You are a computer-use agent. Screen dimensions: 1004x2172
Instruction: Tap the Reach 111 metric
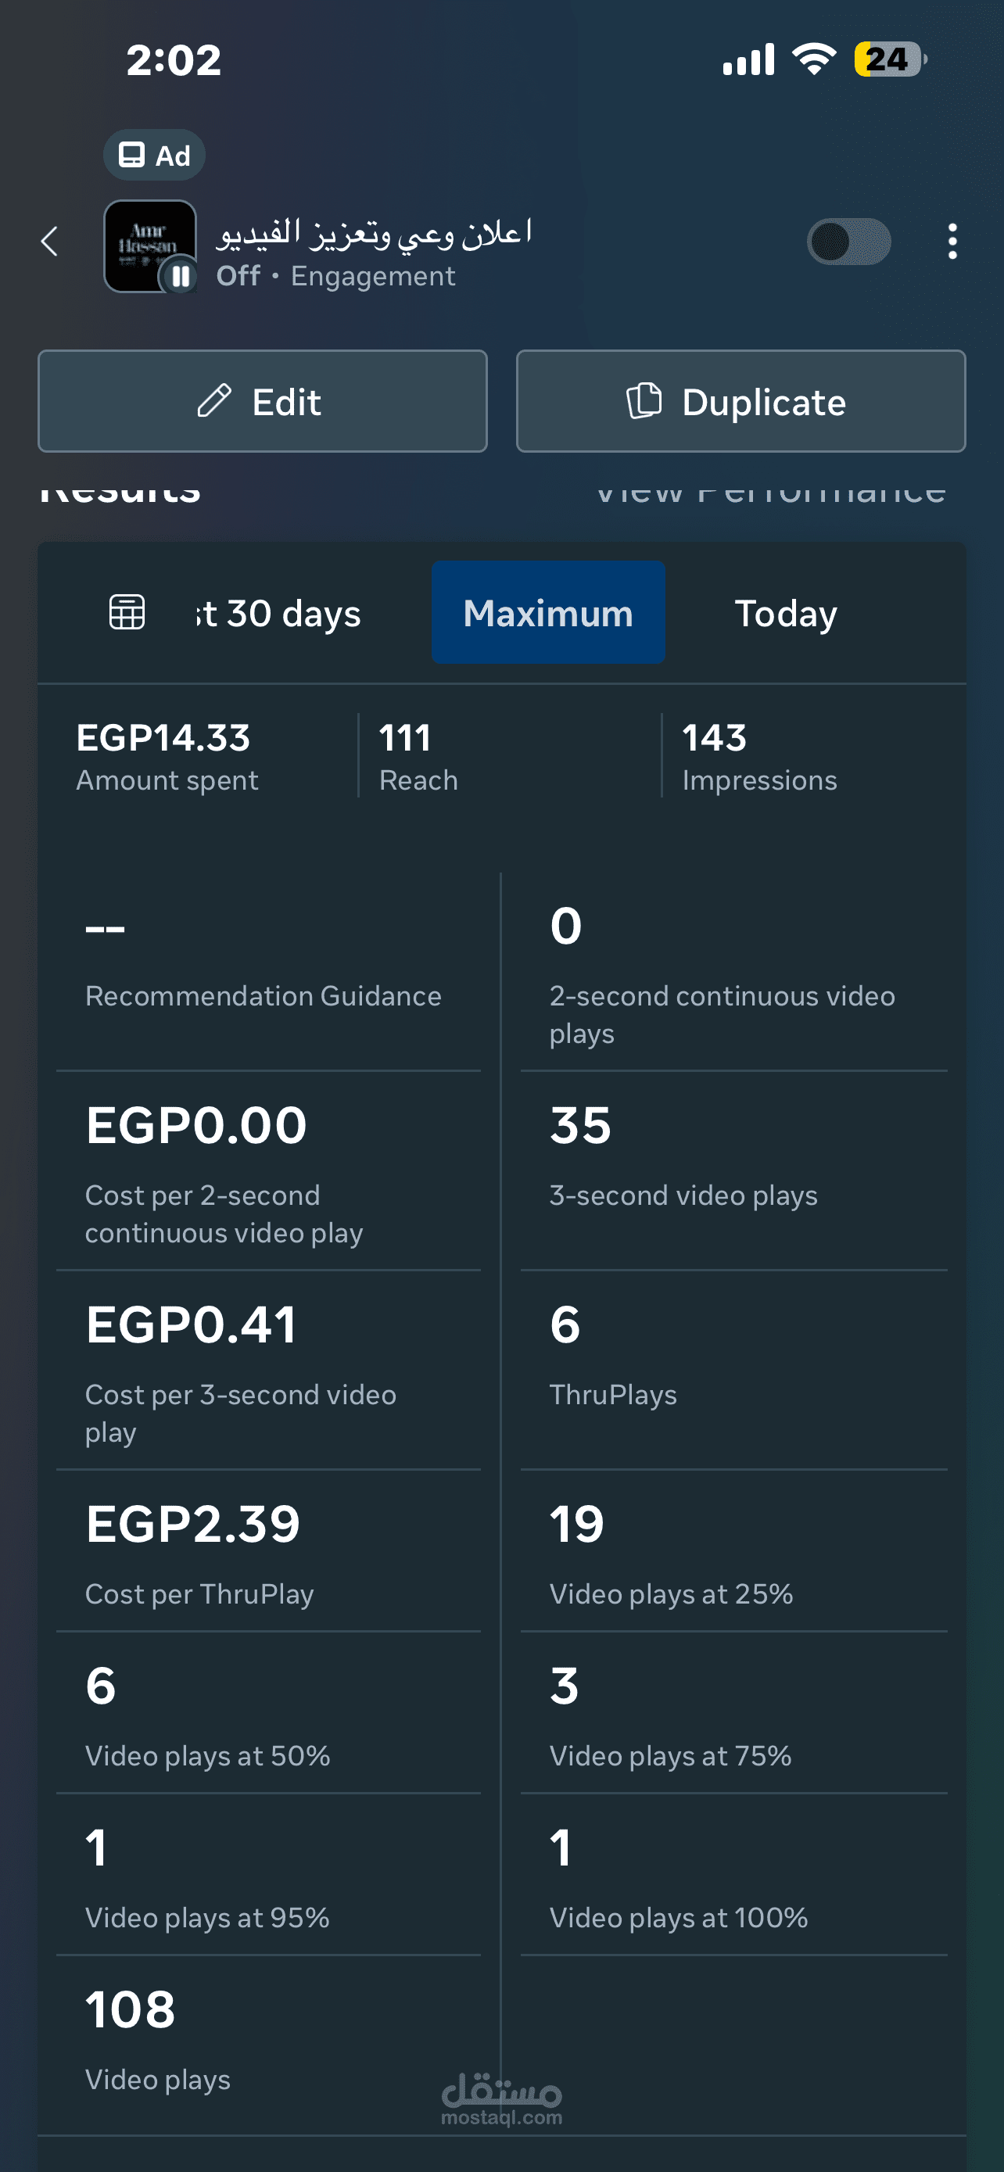[418, 756]
